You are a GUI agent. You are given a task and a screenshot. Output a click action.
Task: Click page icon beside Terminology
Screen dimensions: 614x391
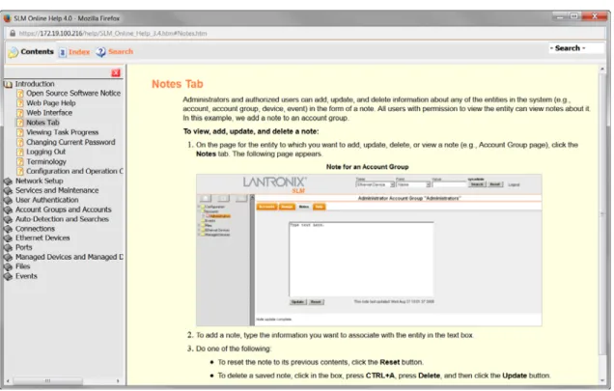(x=20, y=162)
